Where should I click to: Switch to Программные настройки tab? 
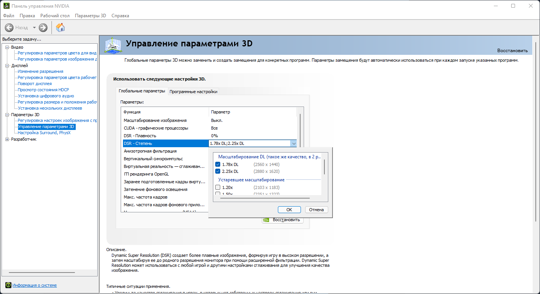(194, 92)
